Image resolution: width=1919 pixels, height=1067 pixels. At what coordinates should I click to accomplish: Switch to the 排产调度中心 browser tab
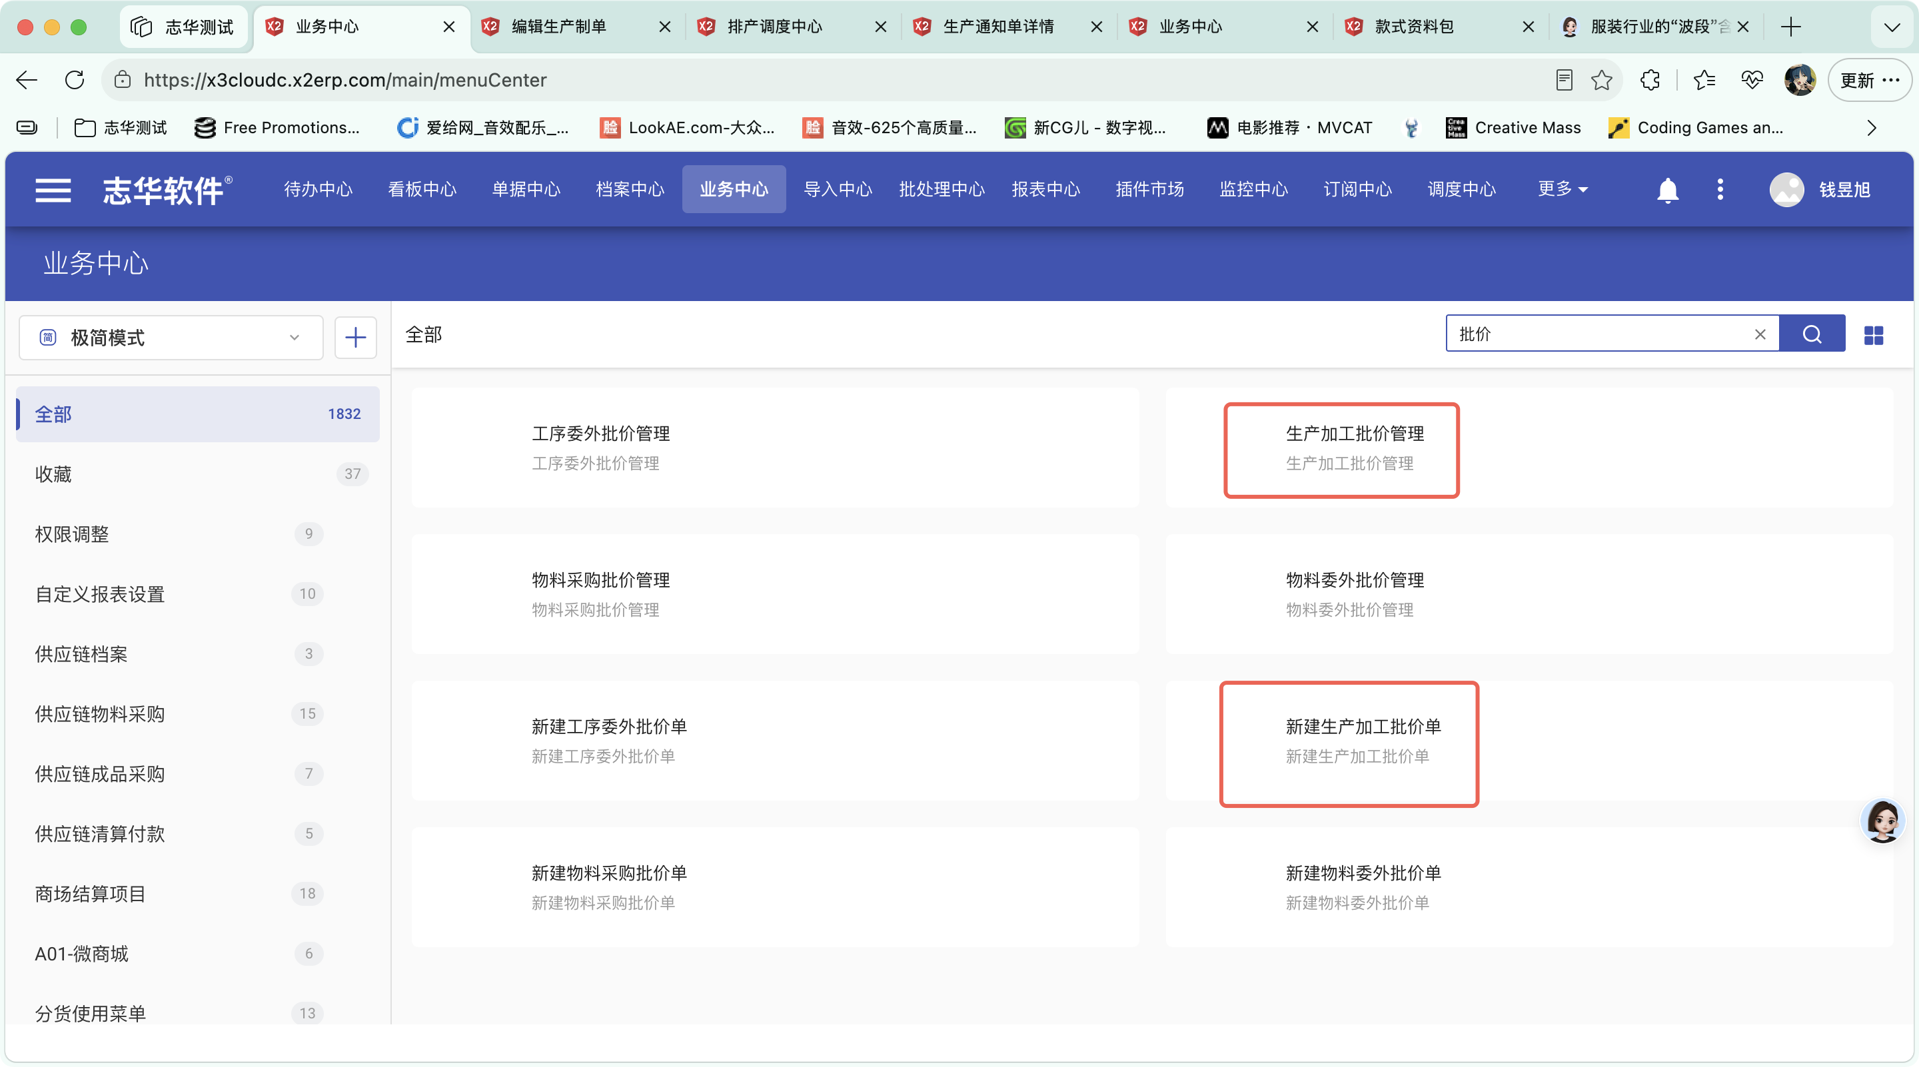pyautogui.click(x=794, y=27)
